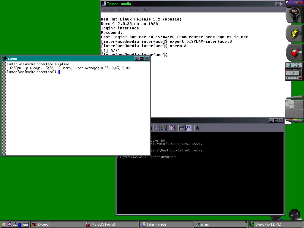
Task: Click the lightning bolt dock button
Action: coord(294,33)
